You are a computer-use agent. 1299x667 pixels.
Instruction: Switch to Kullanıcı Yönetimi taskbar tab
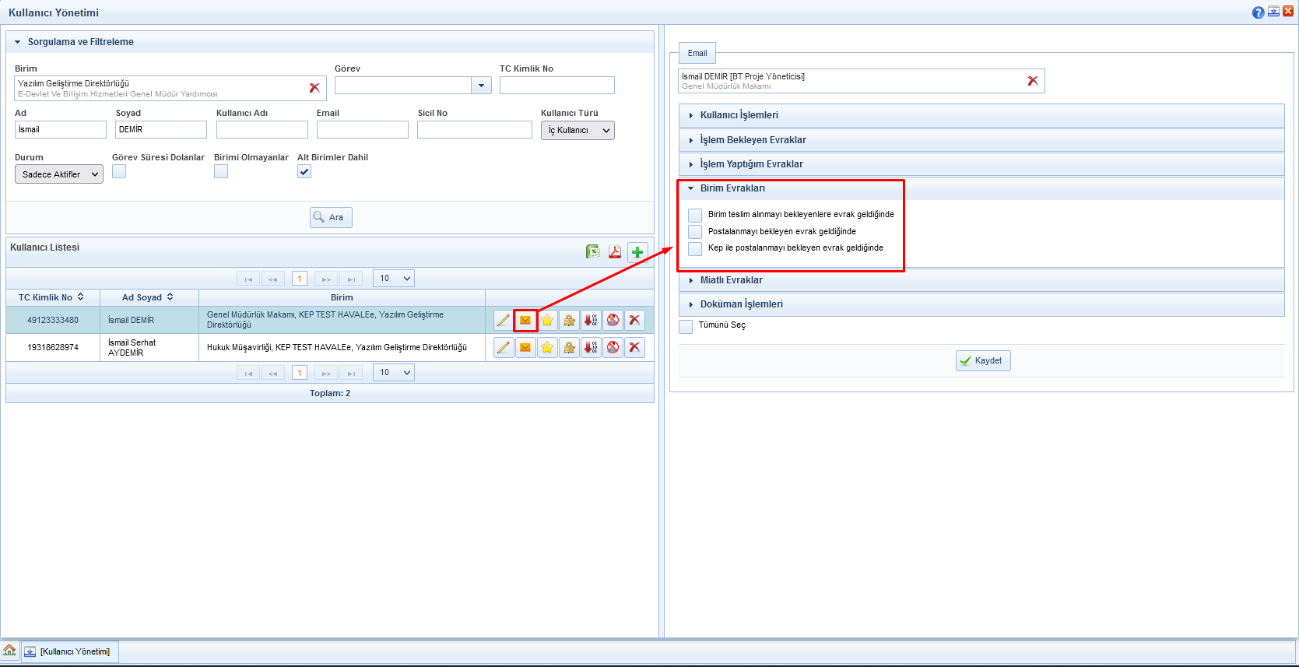(70, 651)
